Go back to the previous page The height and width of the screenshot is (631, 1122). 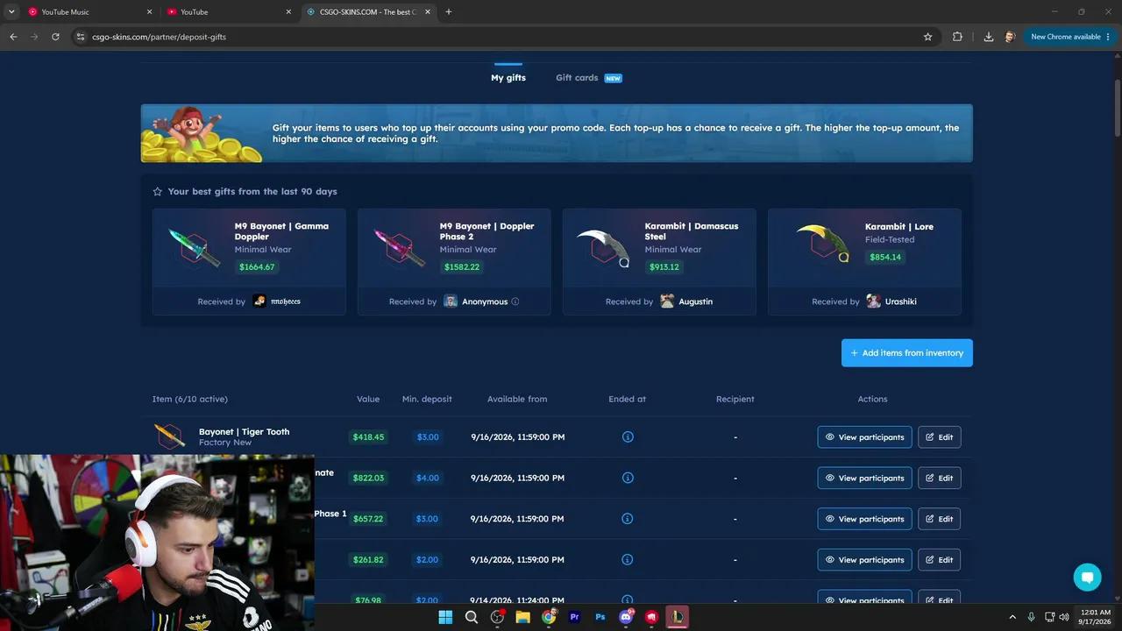[13, 37]
